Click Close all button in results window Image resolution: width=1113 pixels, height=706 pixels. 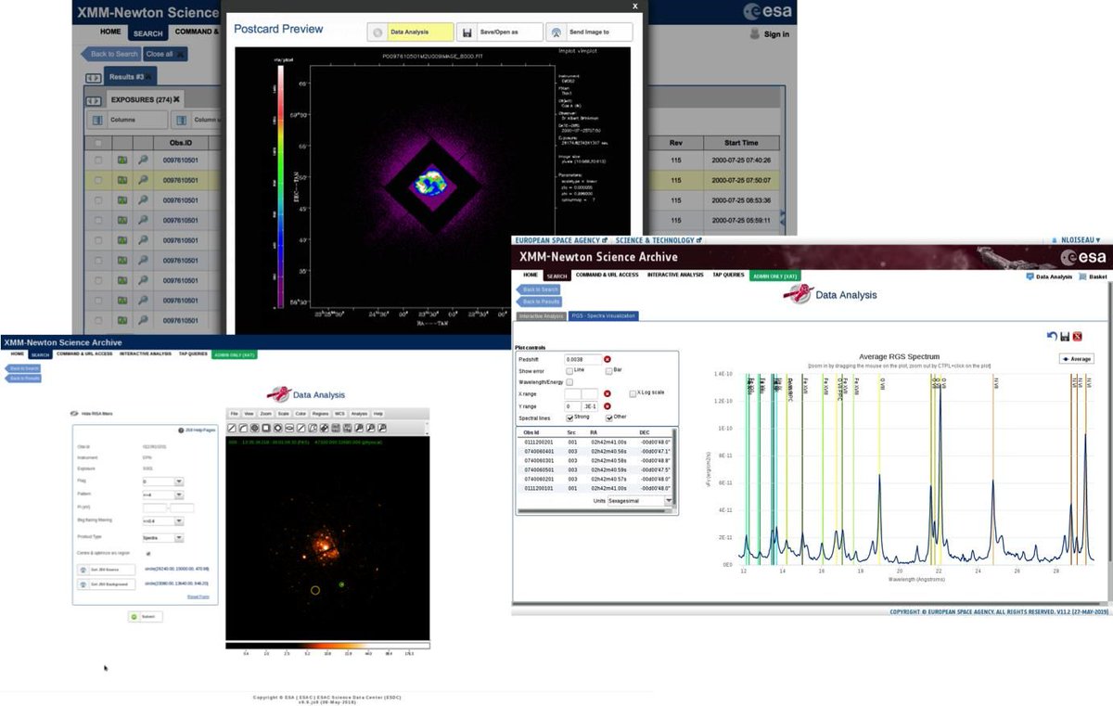tap(164, 54)
